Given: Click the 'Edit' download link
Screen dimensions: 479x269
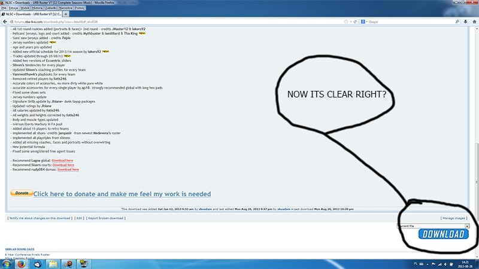Looking at the screenshot, I should [x=79, y=218].
